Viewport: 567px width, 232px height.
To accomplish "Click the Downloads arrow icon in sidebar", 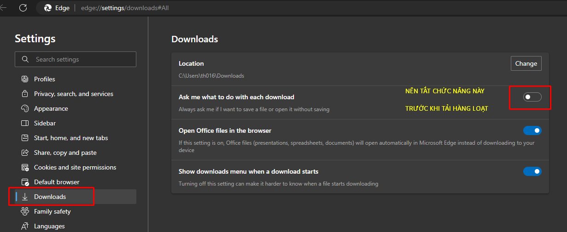I will pos(25,197).
